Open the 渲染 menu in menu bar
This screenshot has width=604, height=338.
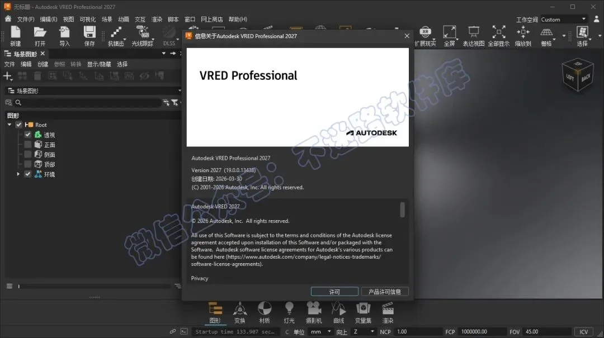click(x=157, y=19)
